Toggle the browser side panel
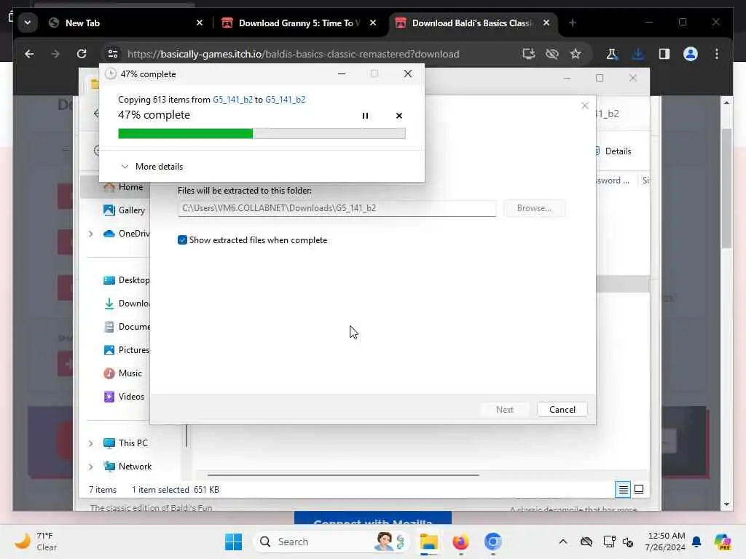 click(664, 54)
